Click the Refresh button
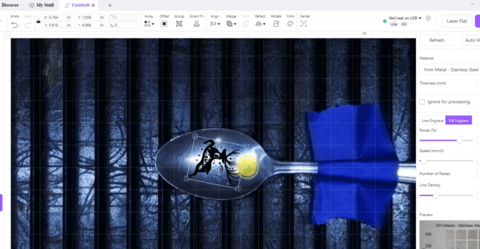The height and width of the screenshot is (249, 480). tap(436, 40)
